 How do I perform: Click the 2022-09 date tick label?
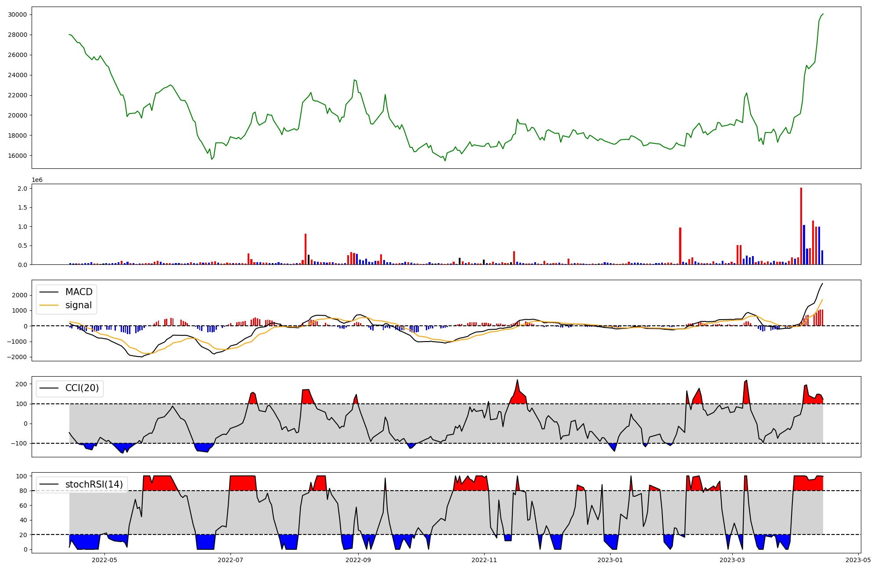(x=358, y=560)
